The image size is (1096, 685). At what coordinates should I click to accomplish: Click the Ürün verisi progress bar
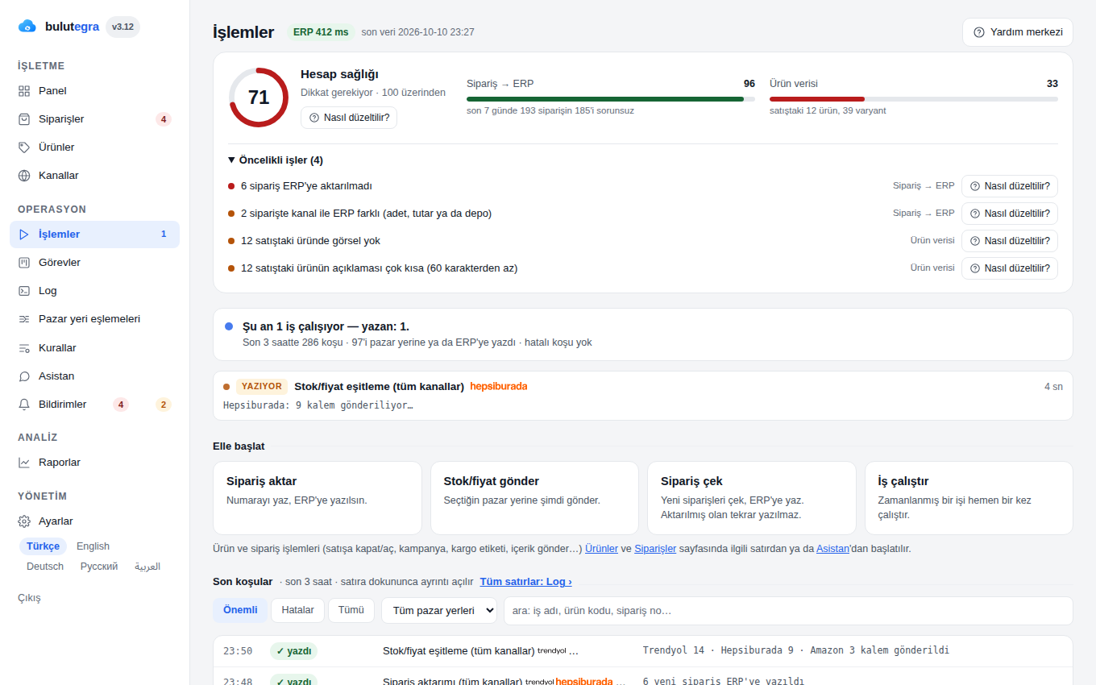[914, 99]
